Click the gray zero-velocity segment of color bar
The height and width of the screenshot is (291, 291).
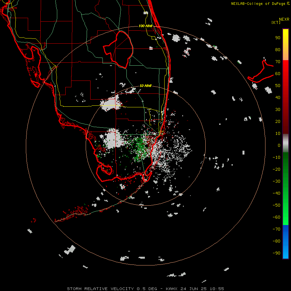click(286, 143)
